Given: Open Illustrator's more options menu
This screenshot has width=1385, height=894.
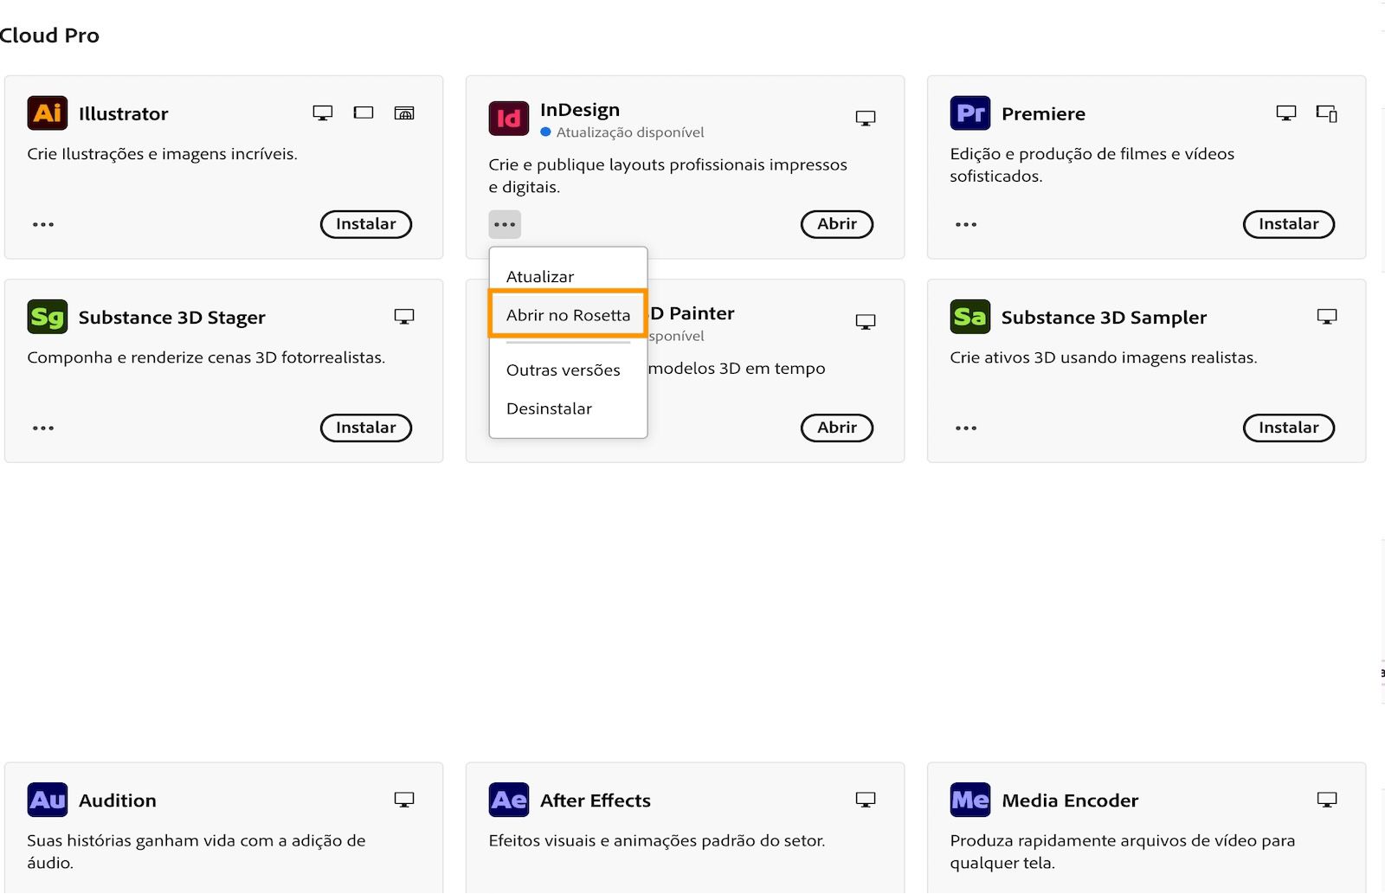Looking at the screenshot, I should point(43,224).
